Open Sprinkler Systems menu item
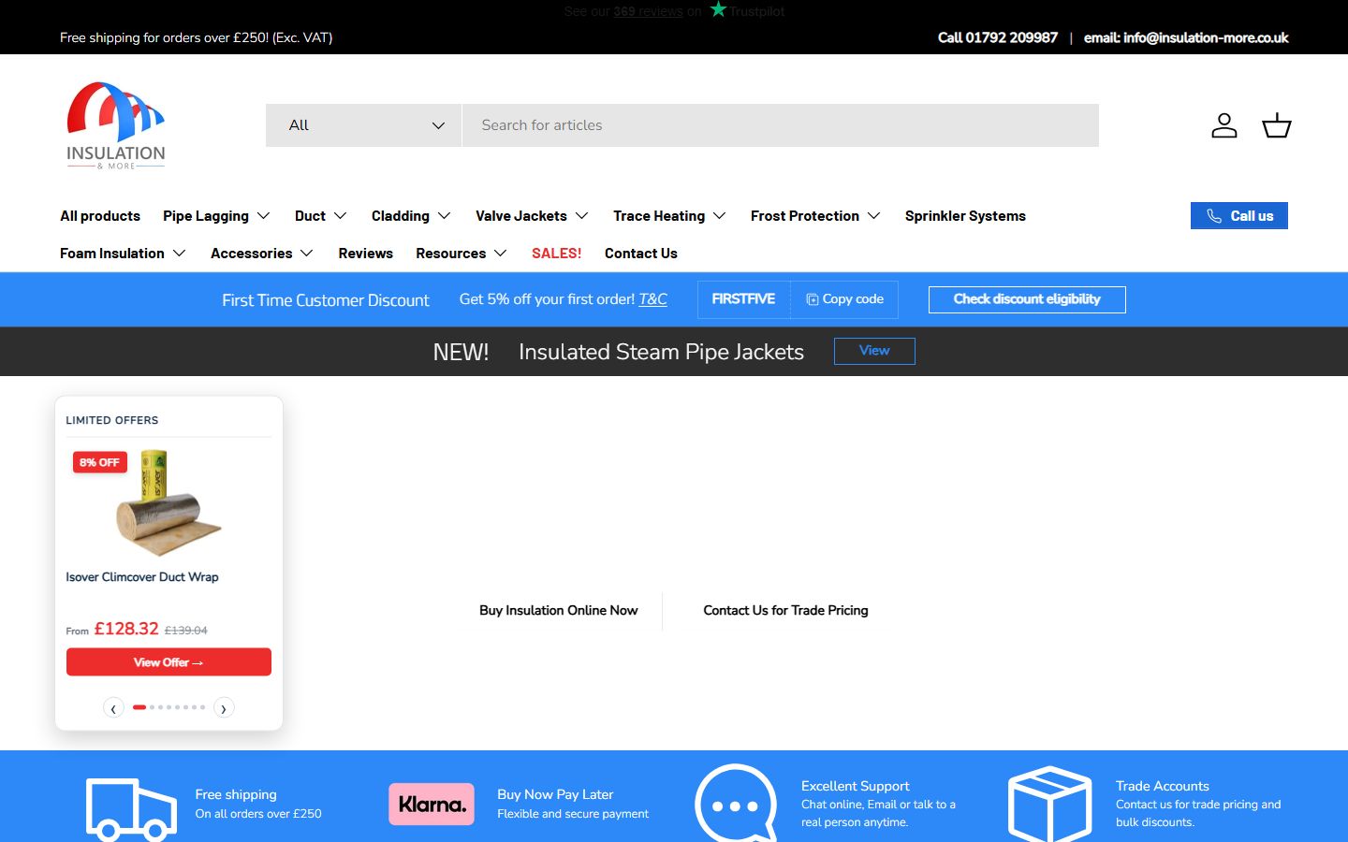Screen dimensions: 1348x842 (965, 216)
